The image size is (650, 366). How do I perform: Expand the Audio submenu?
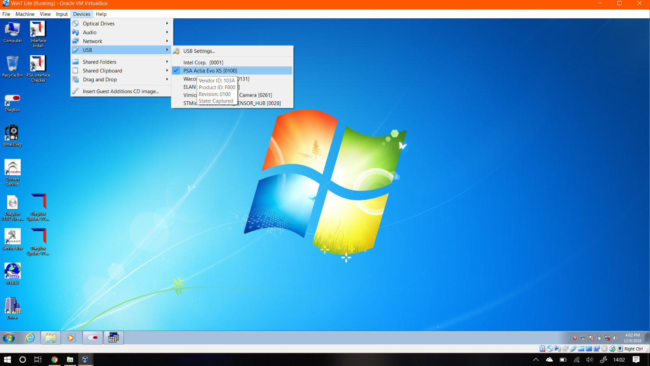(x=122, y=33)
